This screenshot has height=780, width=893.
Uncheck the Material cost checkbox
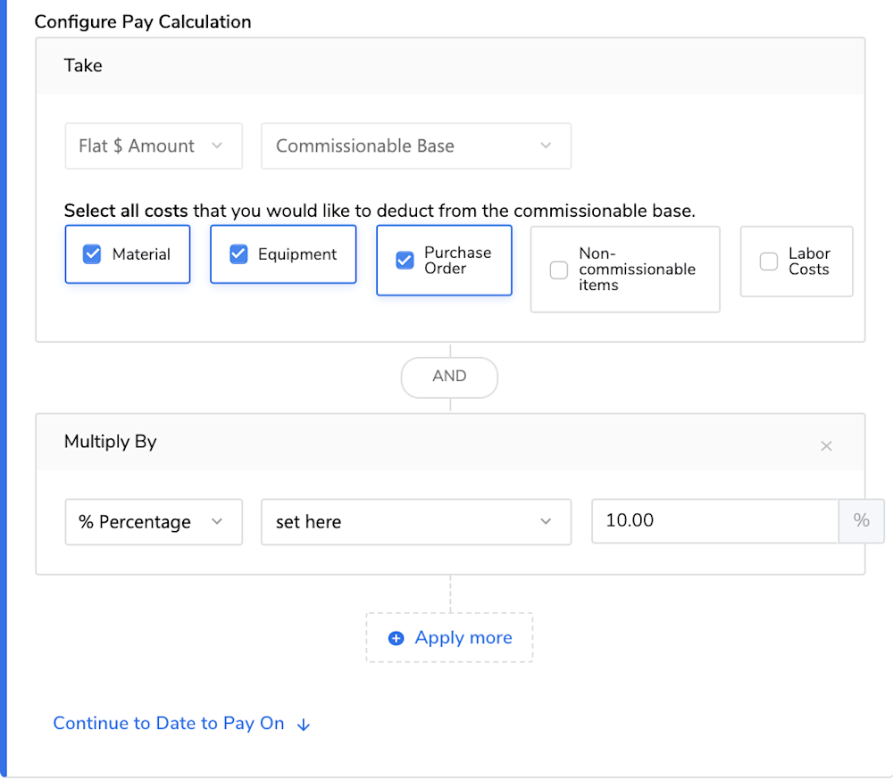[x=92, y=253]
